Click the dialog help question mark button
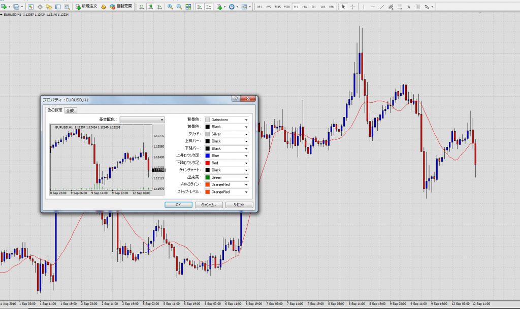520x309 pixels. click(236, 99)
